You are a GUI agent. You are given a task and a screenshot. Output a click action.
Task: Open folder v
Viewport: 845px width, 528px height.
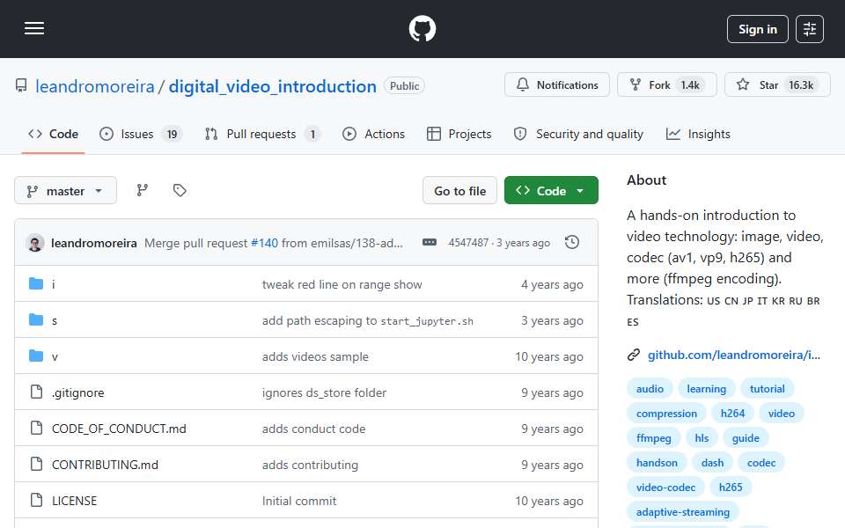pos(55,356)
